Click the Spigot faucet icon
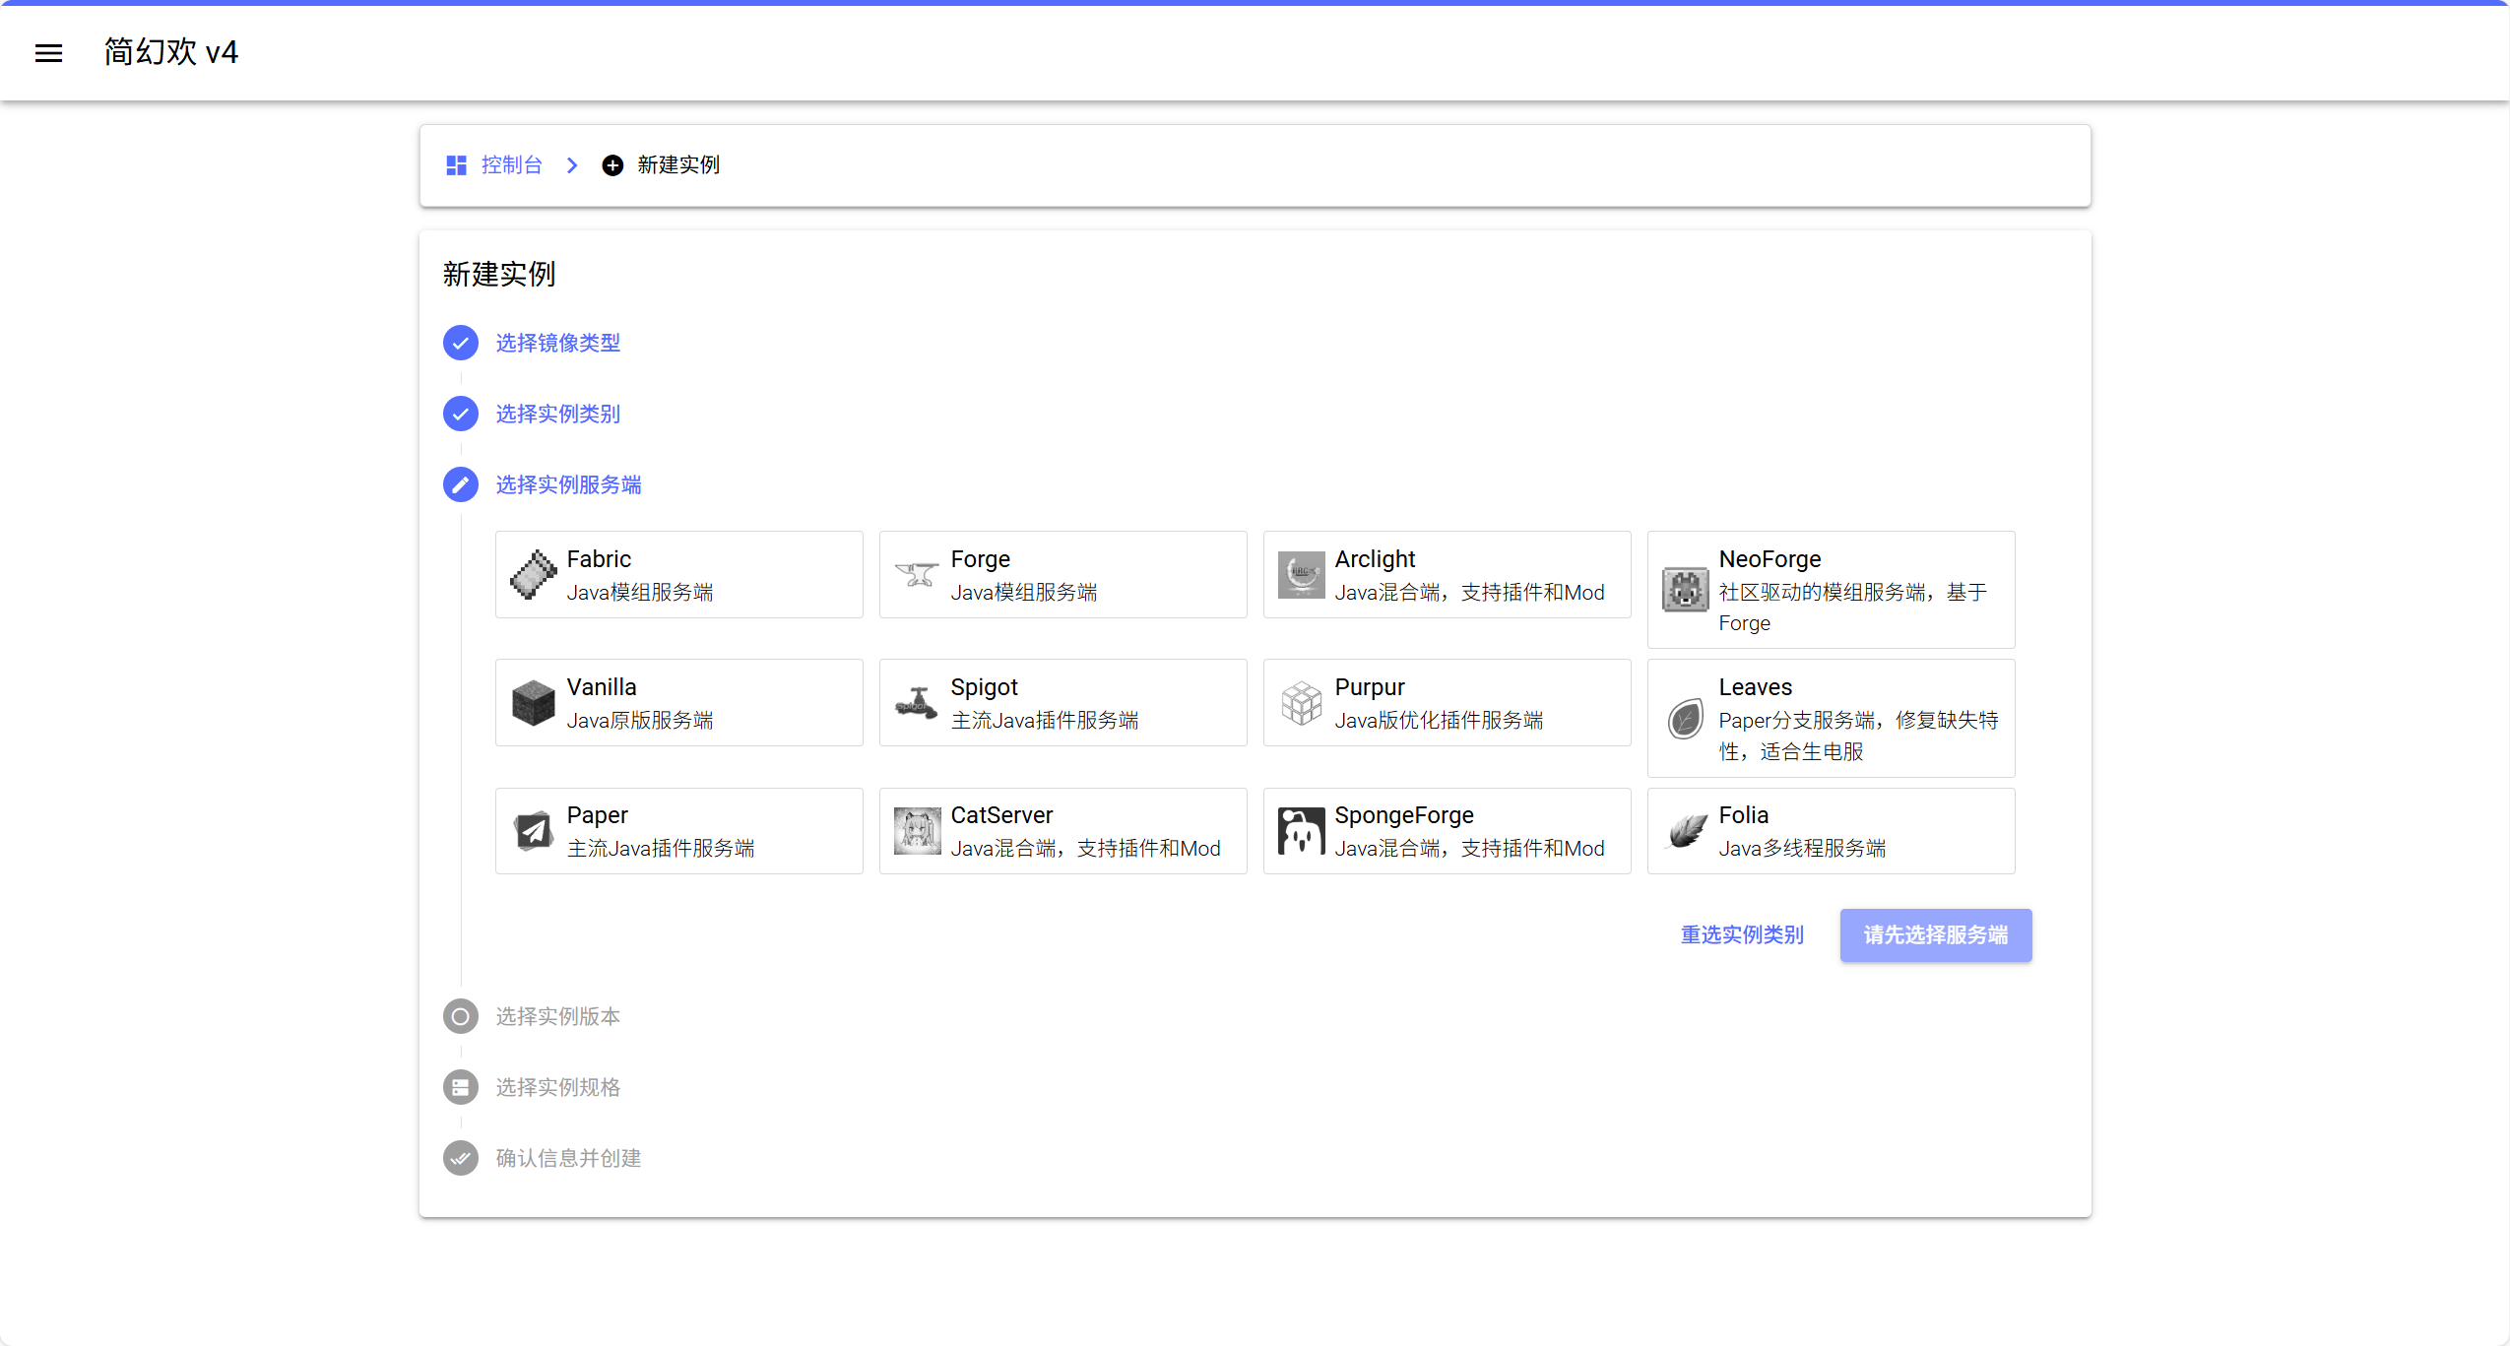Viewport: 2510px width, 1346px height. (917, 703)
